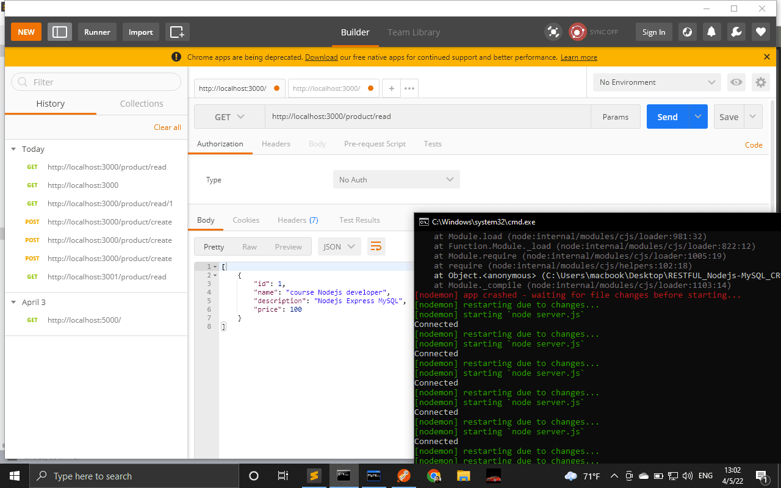Click the interceptor satellite icon

point(553,32)
